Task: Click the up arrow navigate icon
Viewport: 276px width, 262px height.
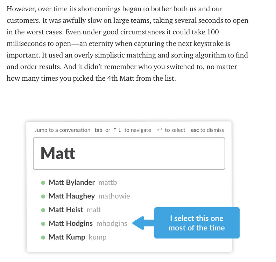Action: click(115, 130)
